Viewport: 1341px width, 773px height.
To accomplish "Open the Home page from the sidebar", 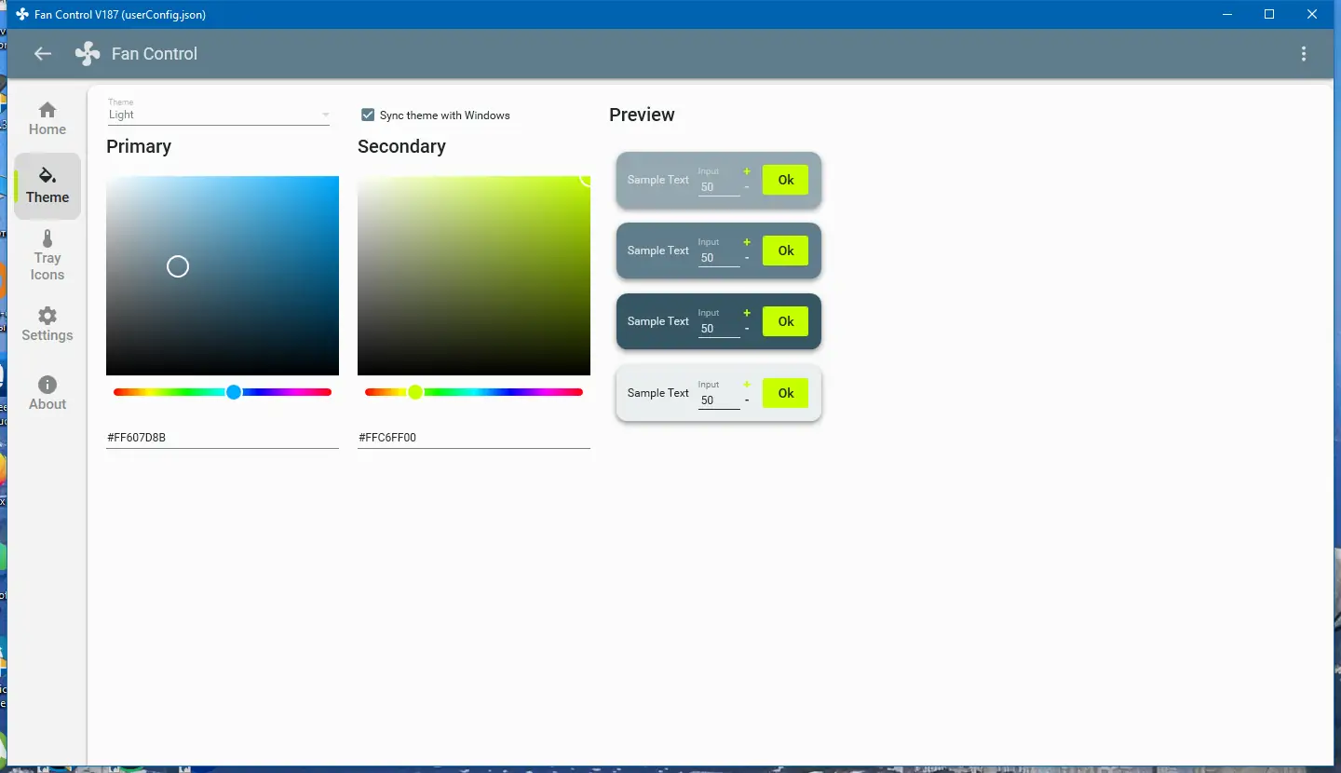I will point(47,119).
